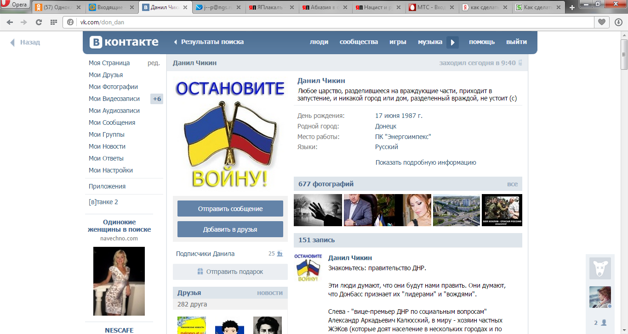Launch [в]танке 2 app link
628x334 pixels.
pyautogui.click(x=103, y=202)
